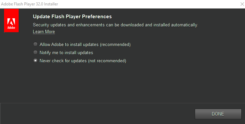Click the footer bar left of DONE
The image size is (245, 124).
pyautogui.click(x=97, y=113)
